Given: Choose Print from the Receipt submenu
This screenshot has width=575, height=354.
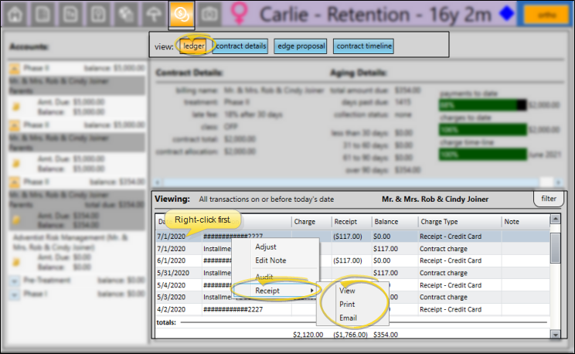Looking at the screenshot, I should click(x=347, y=305).
